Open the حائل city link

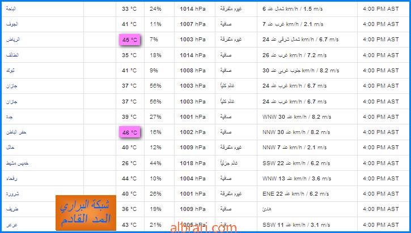click(10, 148)
